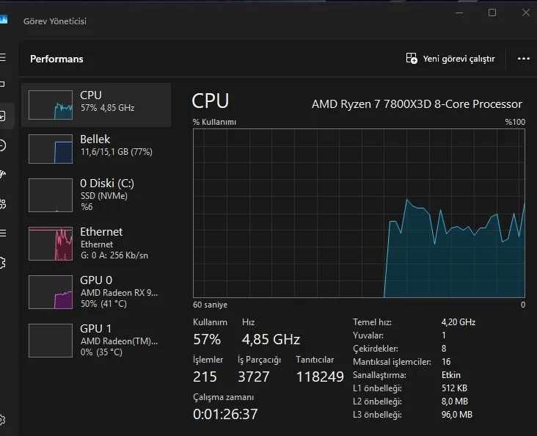Maximize the Görev Yöneticisi window

pos(492,12)
